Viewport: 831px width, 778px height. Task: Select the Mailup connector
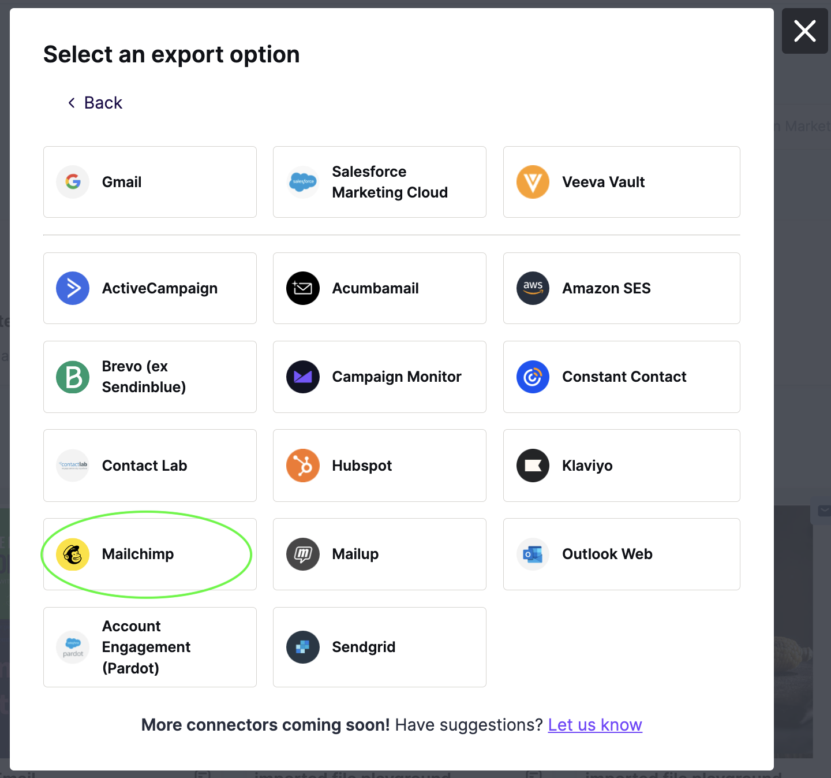pyautogui.click(x=380, y=554)
